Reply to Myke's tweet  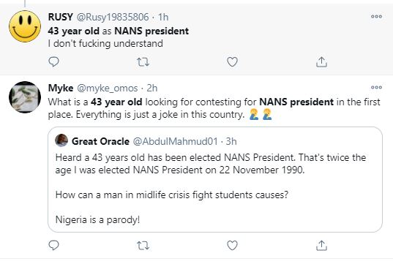click(53, 246)
